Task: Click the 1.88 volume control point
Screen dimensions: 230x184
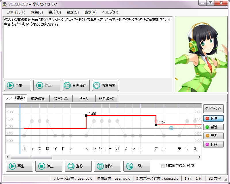Action: tap(86, 116)
